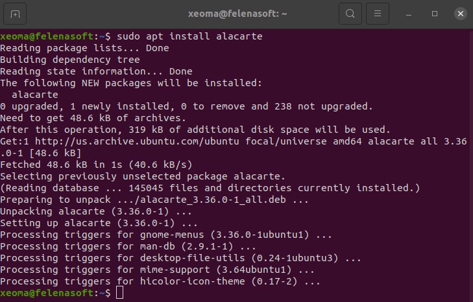Click the last prompt xeoma@felenasoft:~$
The height and width of the screenshot is (302, 473).
(56, 293)
